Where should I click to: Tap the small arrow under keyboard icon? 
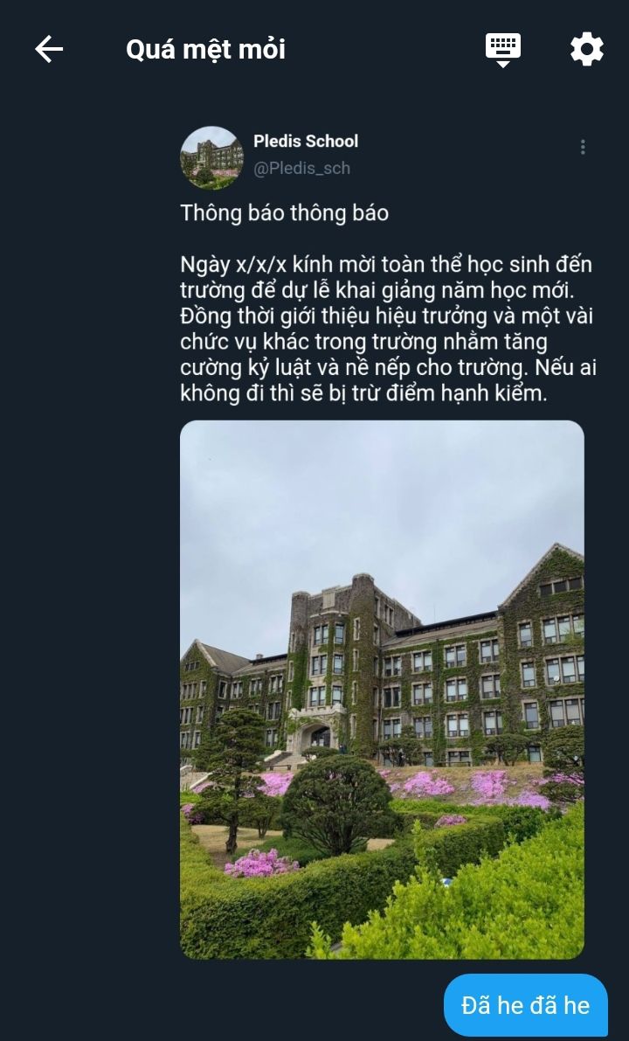pos(503,63)
